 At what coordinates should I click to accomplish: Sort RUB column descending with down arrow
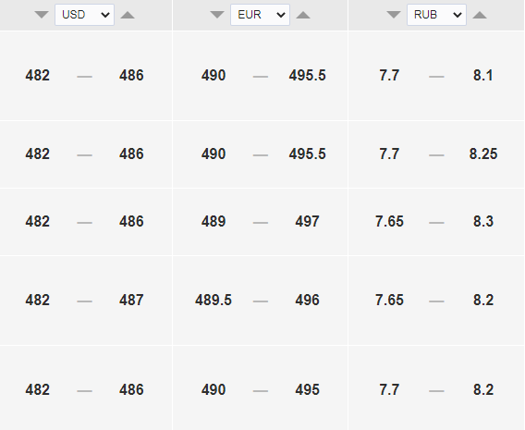394,15
